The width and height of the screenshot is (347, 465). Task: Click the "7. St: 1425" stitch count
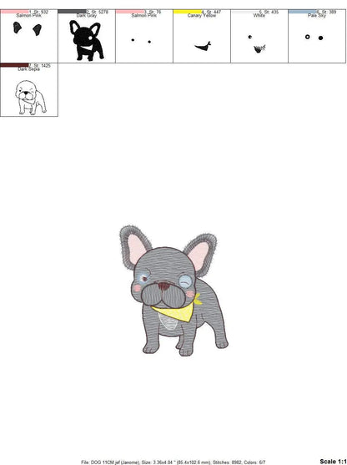click(x=39, y=65)
